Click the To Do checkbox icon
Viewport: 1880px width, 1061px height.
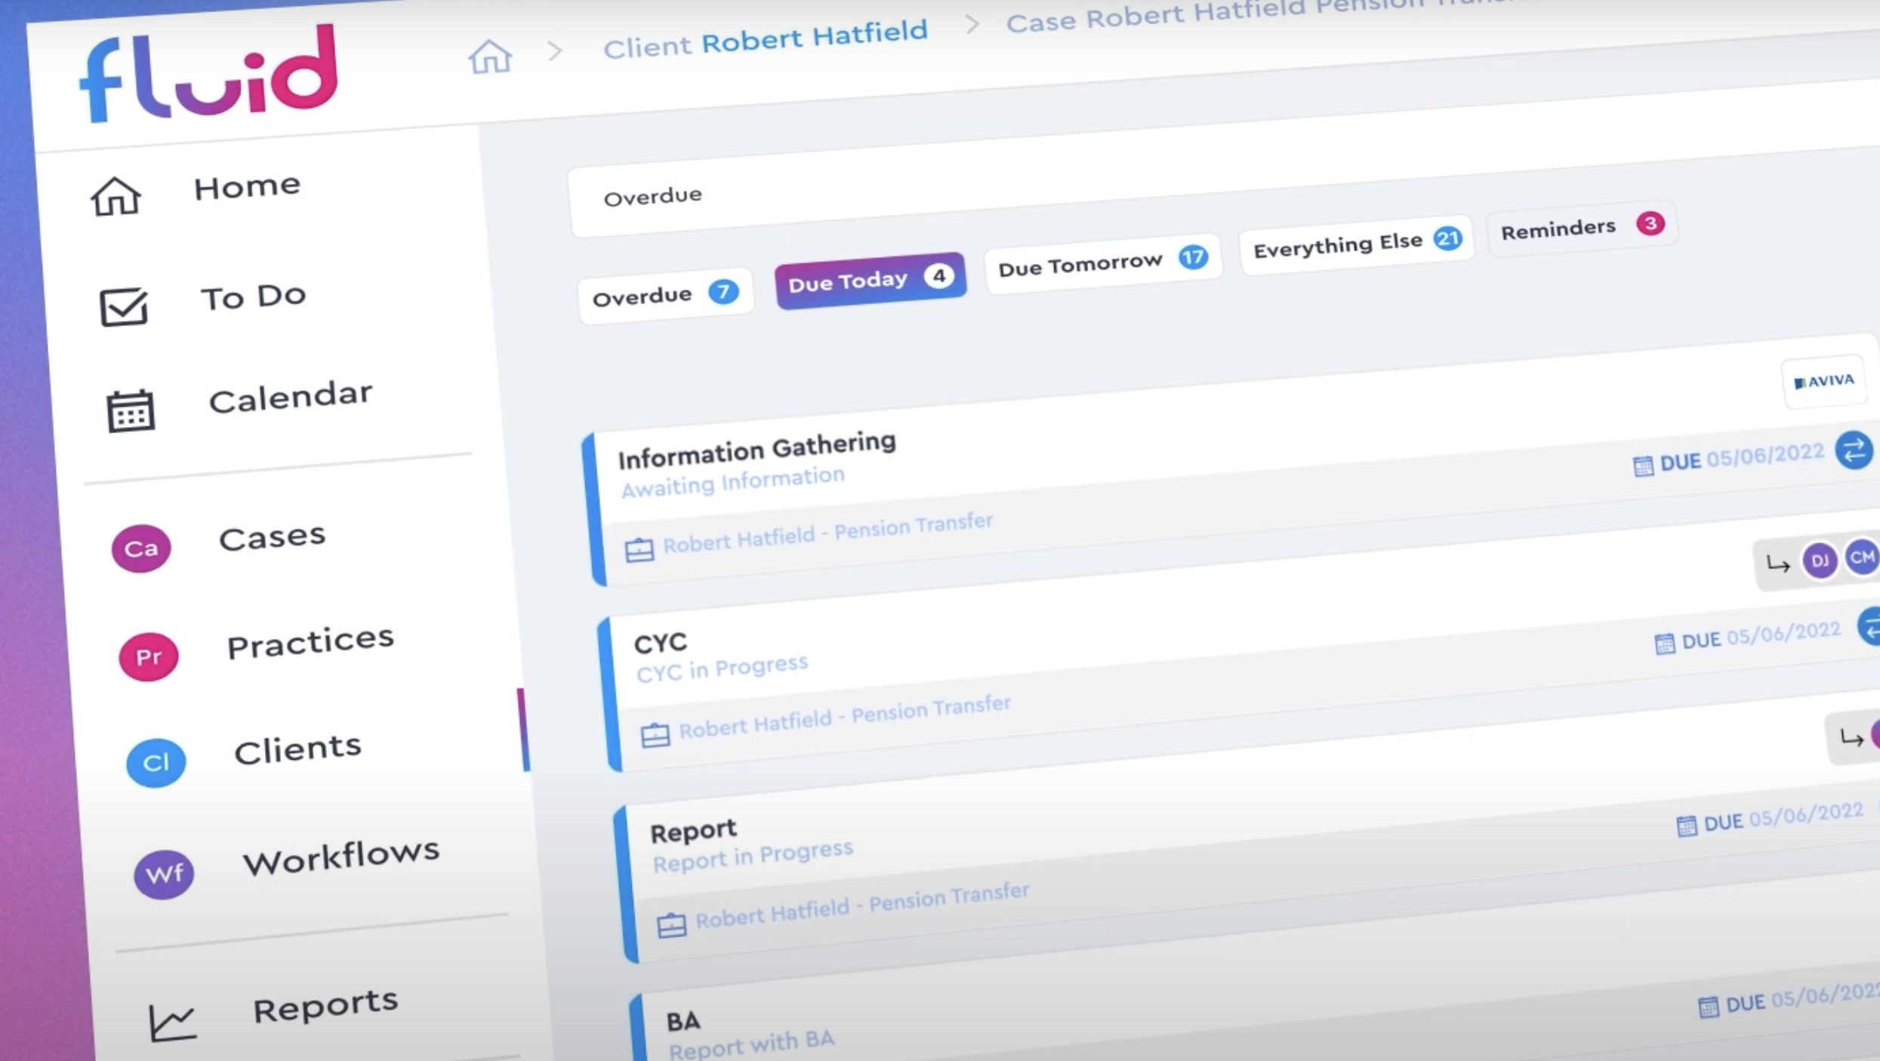click(123, 306)
